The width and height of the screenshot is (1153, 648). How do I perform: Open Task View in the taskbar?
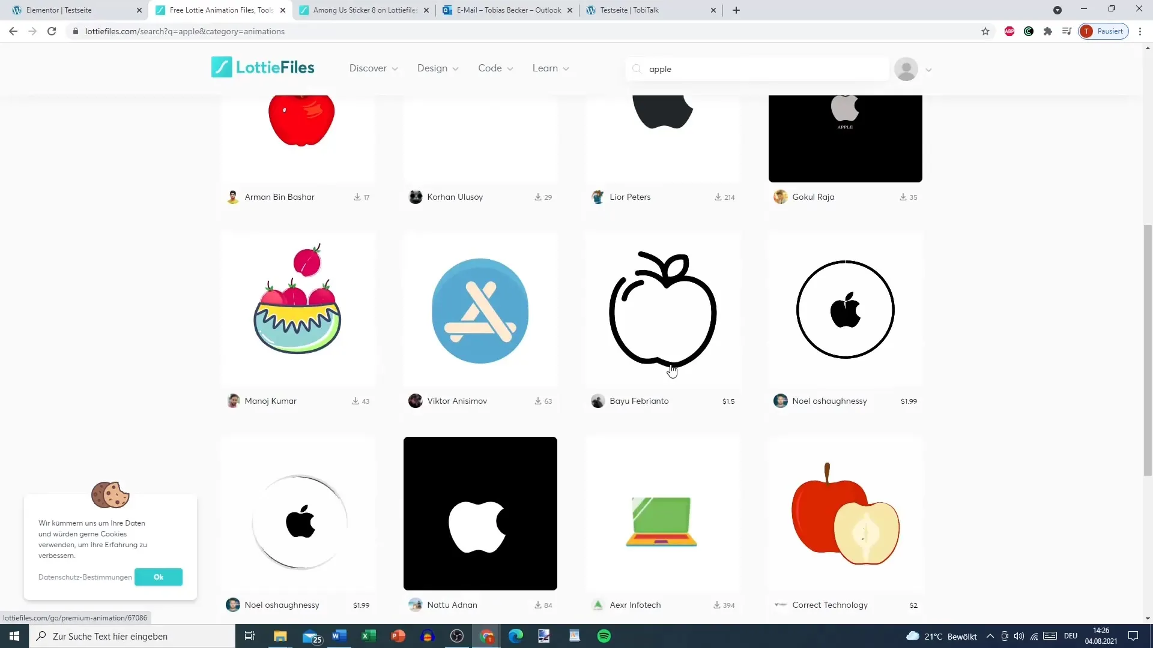point(250,636)
